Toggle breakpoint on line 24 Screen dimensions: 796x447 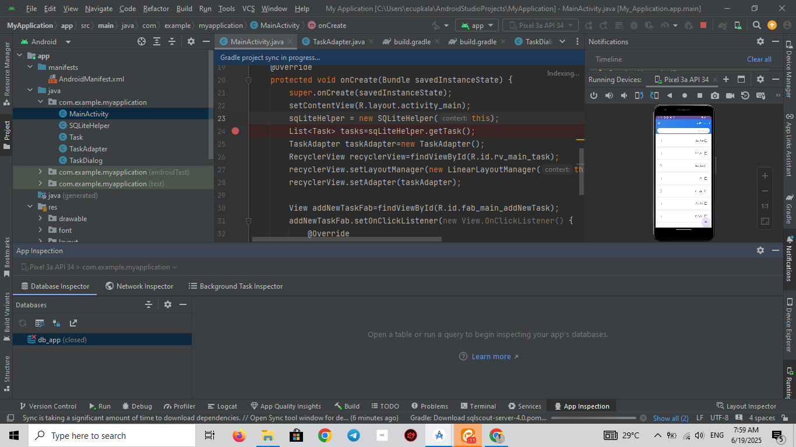[235, 131]
